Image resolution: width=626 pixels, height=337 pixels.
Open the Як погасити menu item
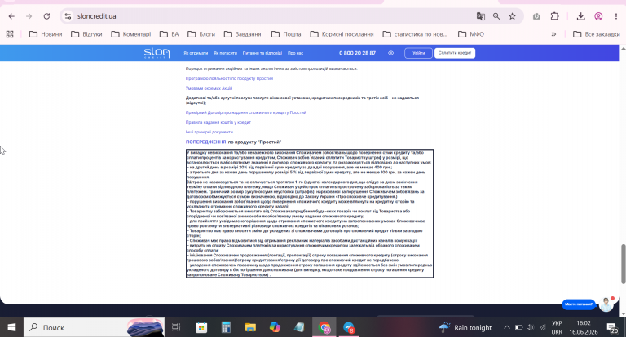(225, 53)
